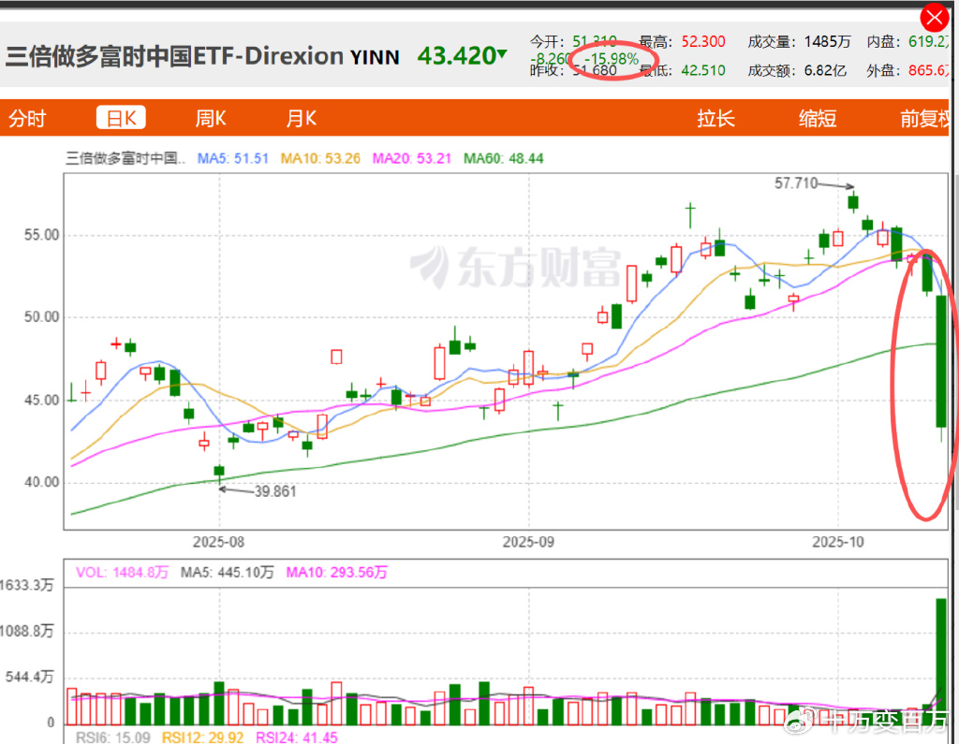Switch to the 分时 intraday tab
This screenshot has height=744, width=959.
27,119
